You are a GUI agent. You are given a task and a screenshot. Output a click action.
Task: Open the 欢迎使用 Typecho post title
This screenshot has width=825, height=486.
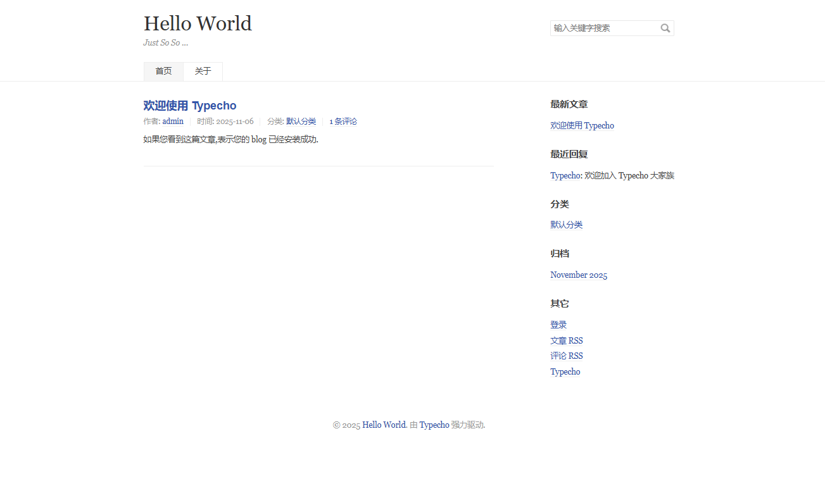pyautogui.click(x=190, y=106)
